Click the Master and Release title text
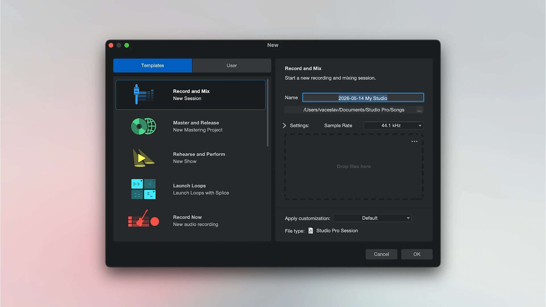 tap(196, 123)
